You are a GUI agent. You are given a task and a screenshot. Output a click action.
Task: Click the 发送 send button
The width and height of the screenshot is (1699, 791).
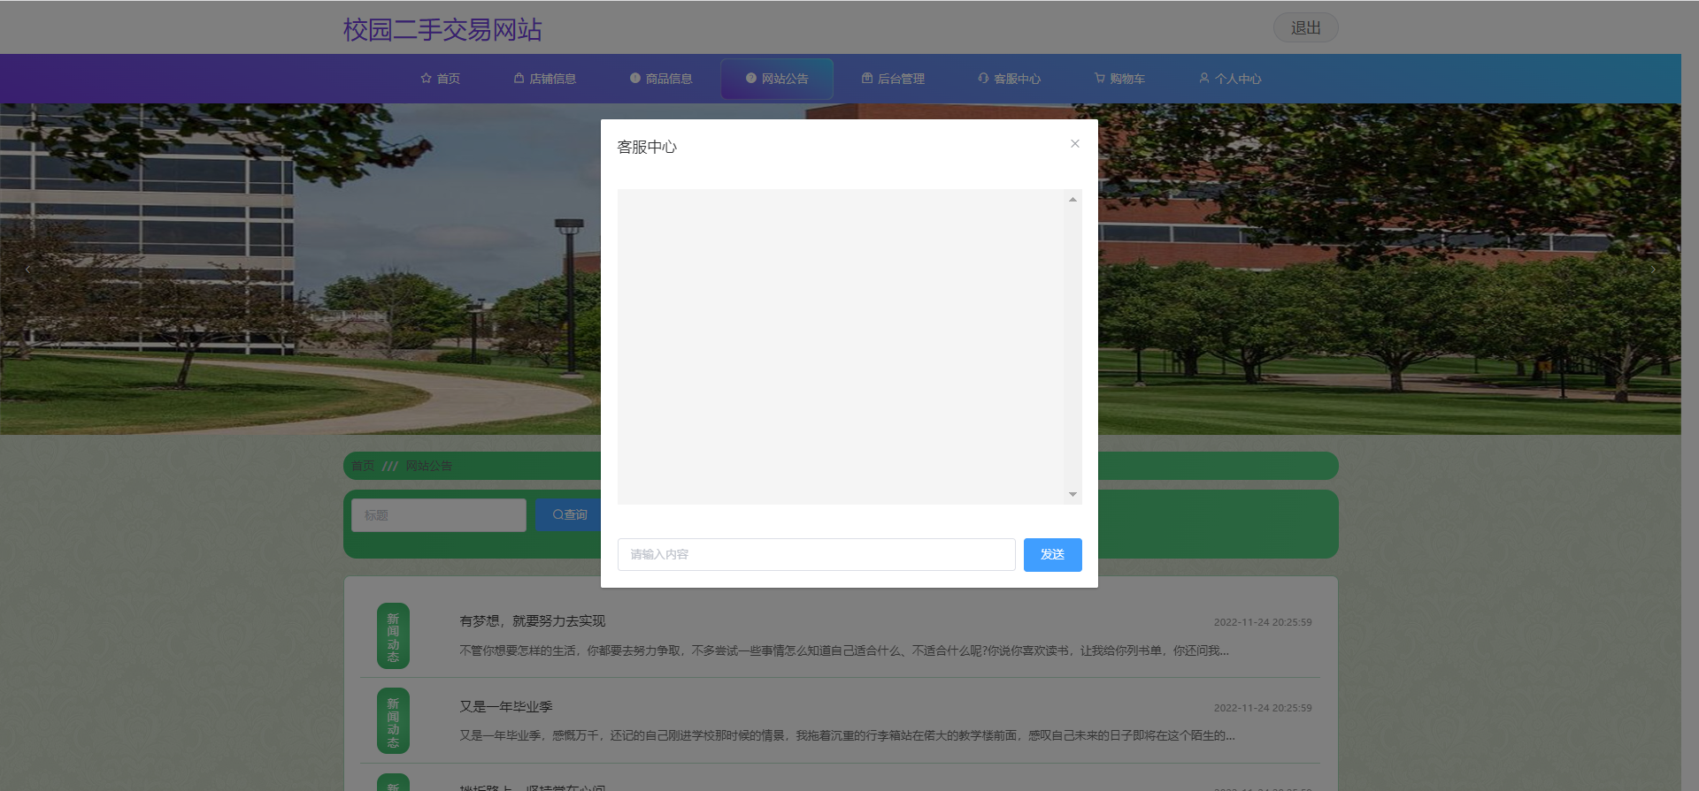click(1052, 554)
